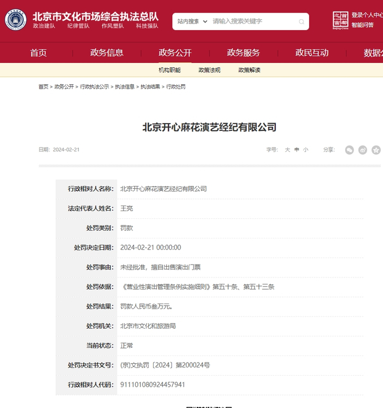The height and width of the screenshot is (408, 383).
Task: Click the result text 罚款人民币叁万元
Action: [x=146, y=306]
